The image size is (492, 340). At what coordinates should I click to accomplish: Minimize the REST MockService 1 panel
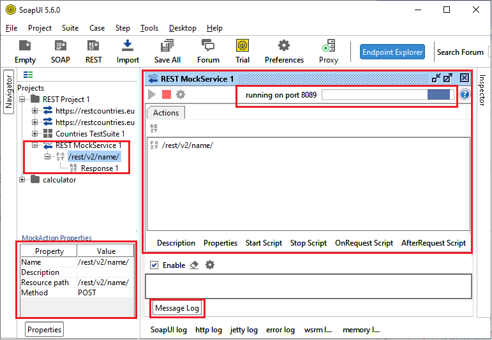click(x=436, y=78)
